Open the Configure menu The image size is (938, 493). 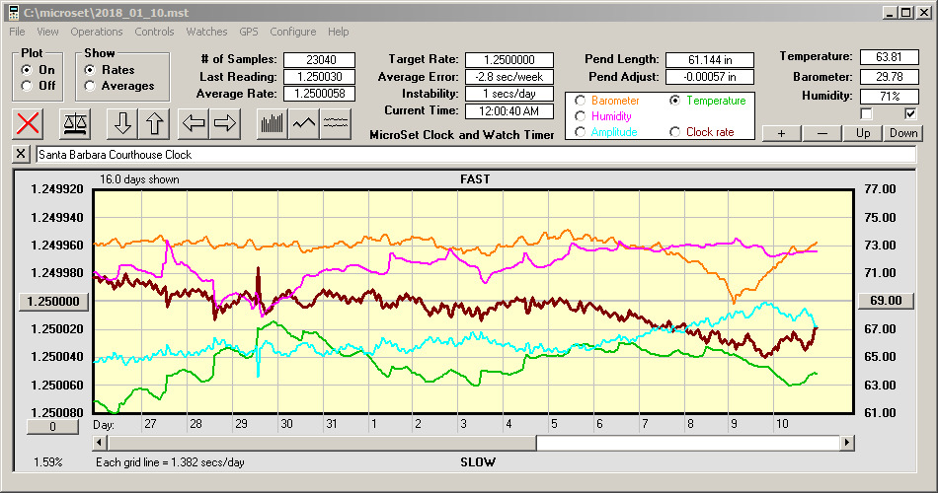coord(293,32)
